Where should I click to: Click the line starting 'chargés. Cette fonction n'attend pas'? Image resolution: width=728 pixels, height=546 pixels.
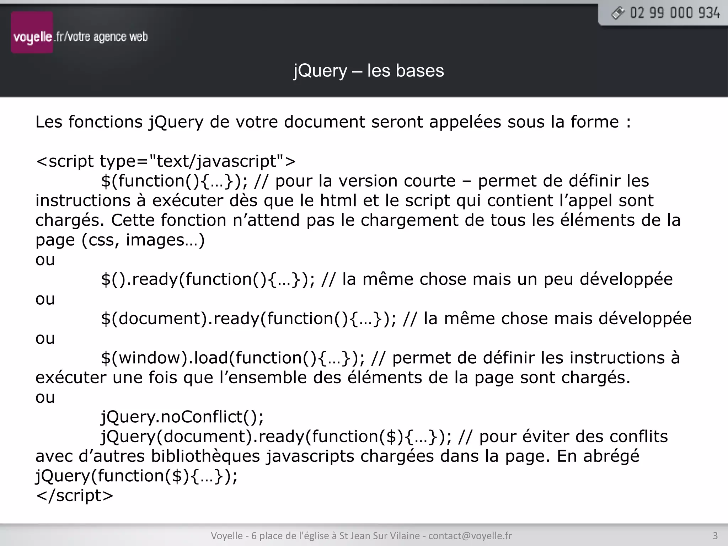(x=358, y=220)
